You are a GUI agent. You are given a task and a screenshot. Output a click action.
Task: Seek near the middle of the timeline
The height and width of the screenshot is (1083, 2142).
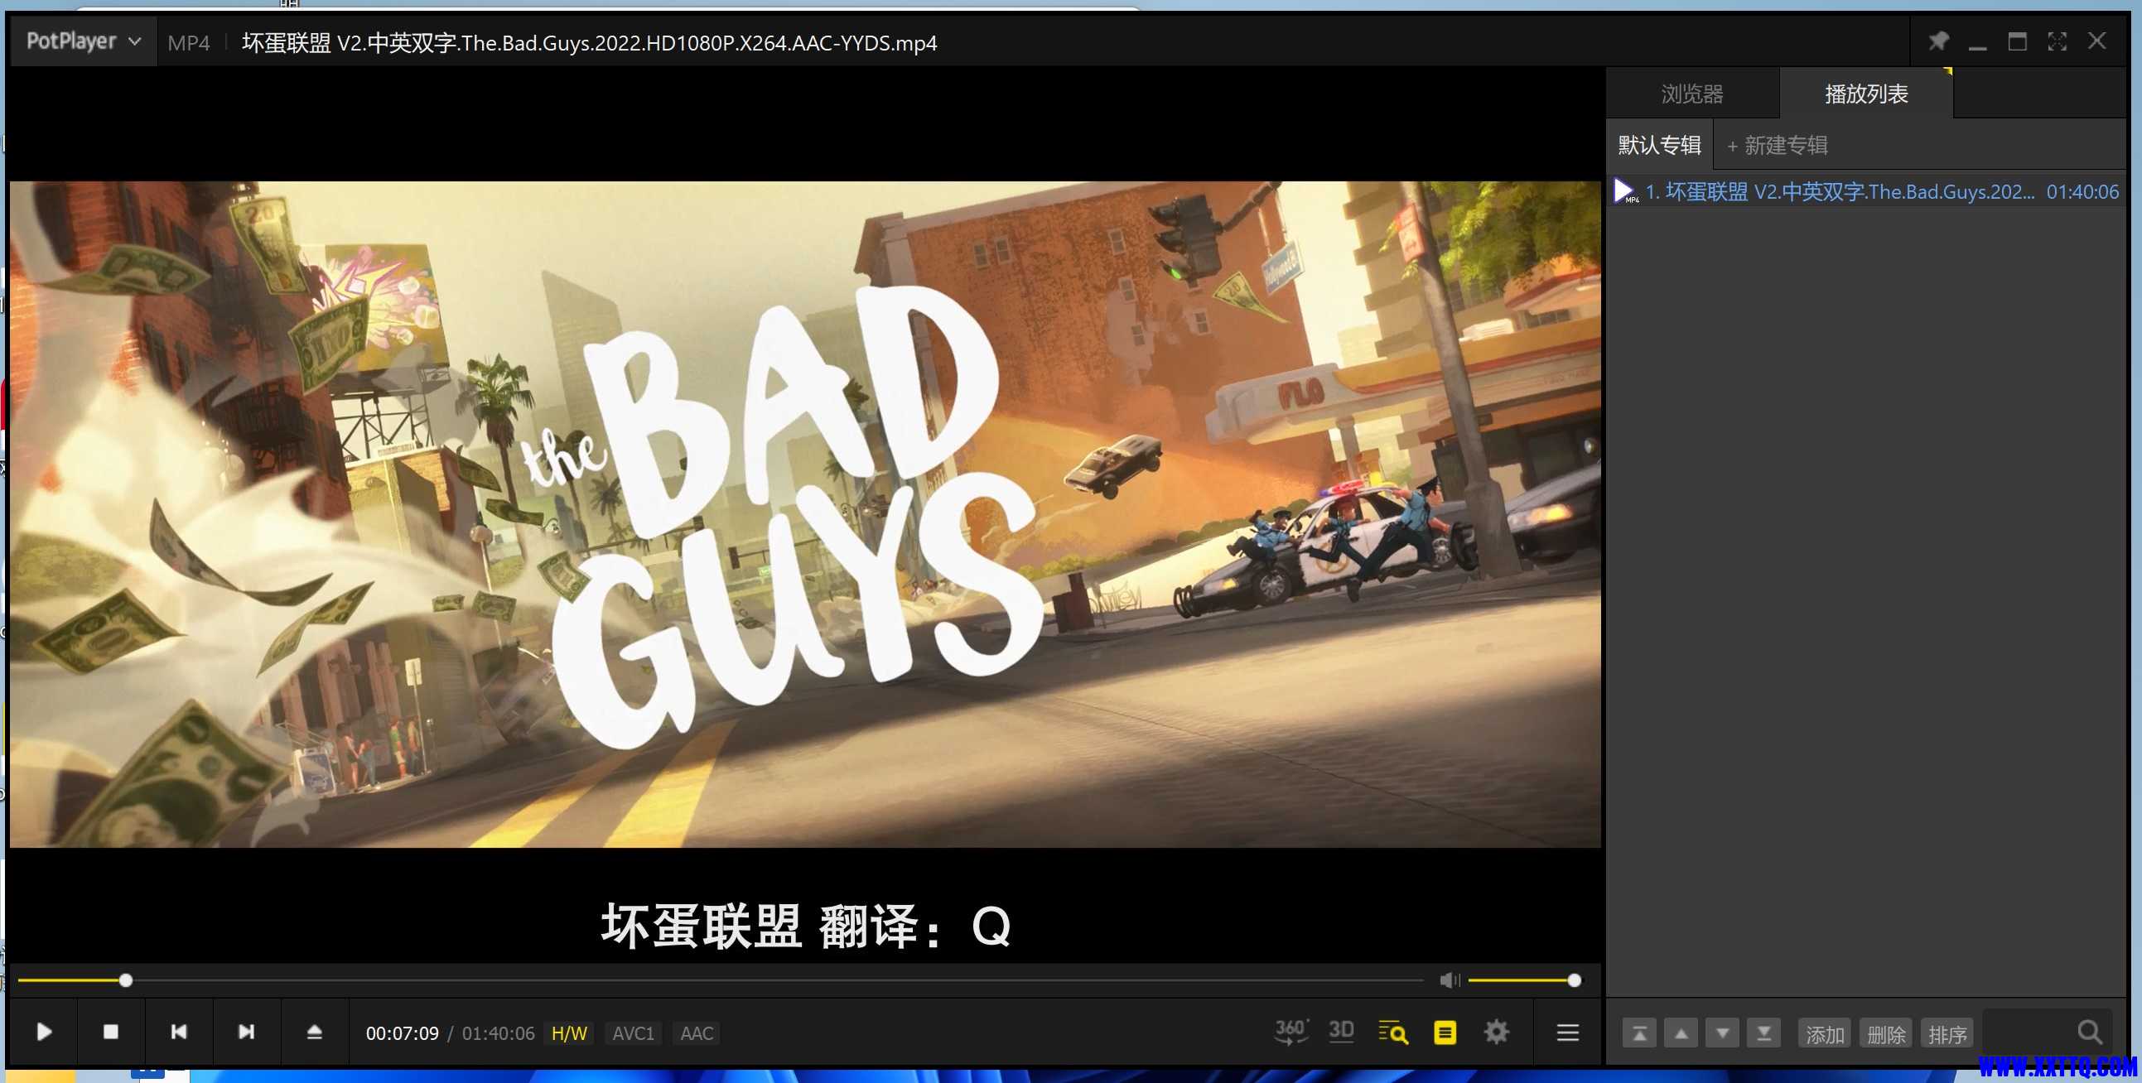pos(720,981)
